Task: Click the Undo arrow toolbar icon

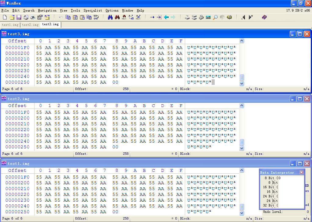Action: pos(61,17)
